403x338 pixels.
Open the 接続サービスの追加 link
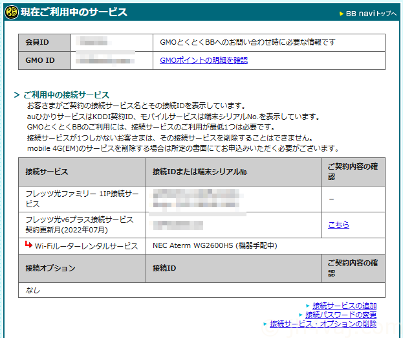pyautogui.click(x=344, y=306)
